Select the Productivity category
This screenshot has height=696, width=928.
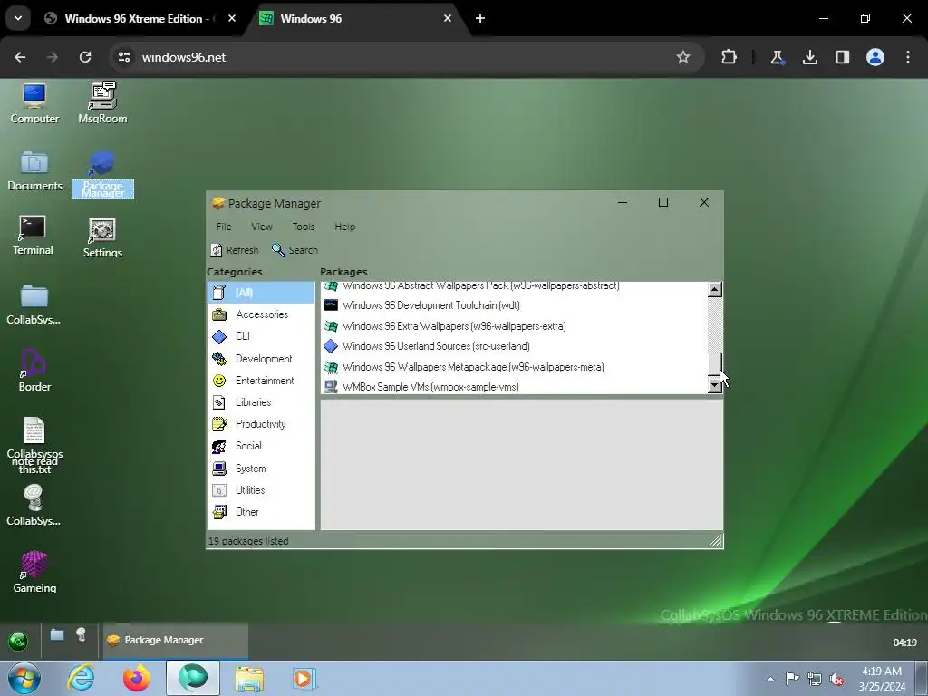[260, 424]
